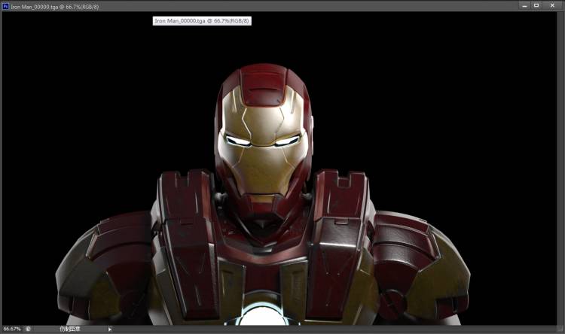Image resolution: width=565 pixels, height=334 pixels.
Task: Click the Iron Man_00000.tga window title text
Action: coord(54,7)
